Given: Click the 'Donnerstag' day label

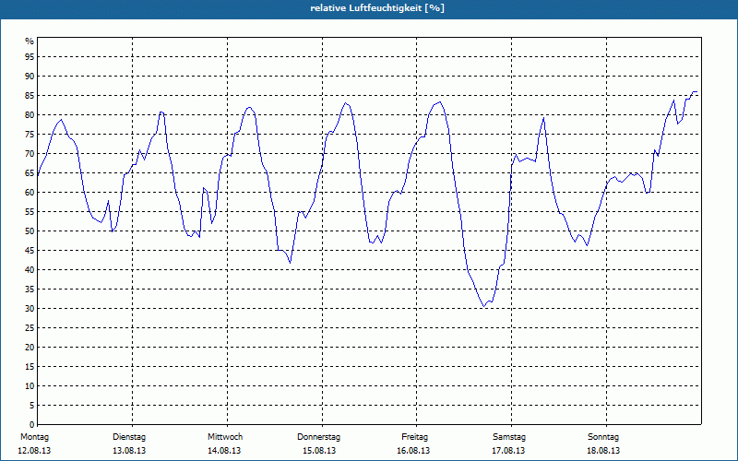Looking at the screenshot, I should 318,437.
